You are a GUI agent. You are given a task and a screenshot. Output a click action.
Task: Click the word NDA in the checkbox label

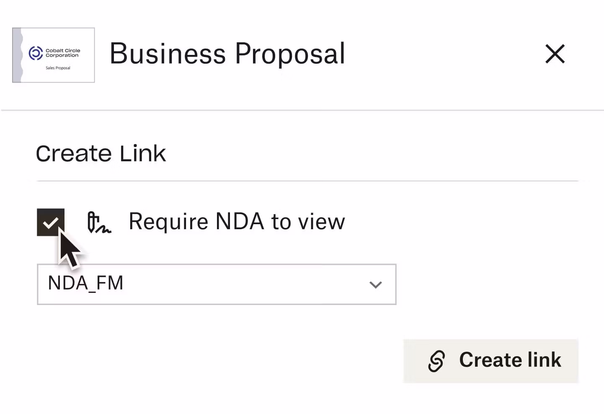click(240, 222)
